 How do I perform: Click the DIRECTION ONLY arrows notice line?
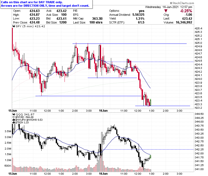pyautogui.click(x=45, y=6)
